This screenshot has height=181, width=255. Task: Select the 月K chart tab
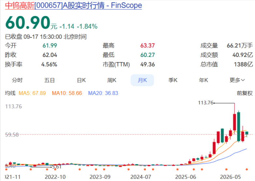click(x=142, y=80)
